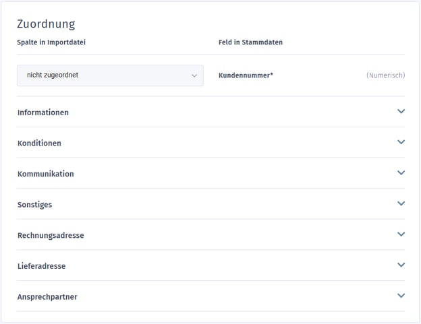The height and width of the screenshot is (324, 421).
Task: Expand Rechnungsadresse with its chevron icon
Action: pos(401,234)
